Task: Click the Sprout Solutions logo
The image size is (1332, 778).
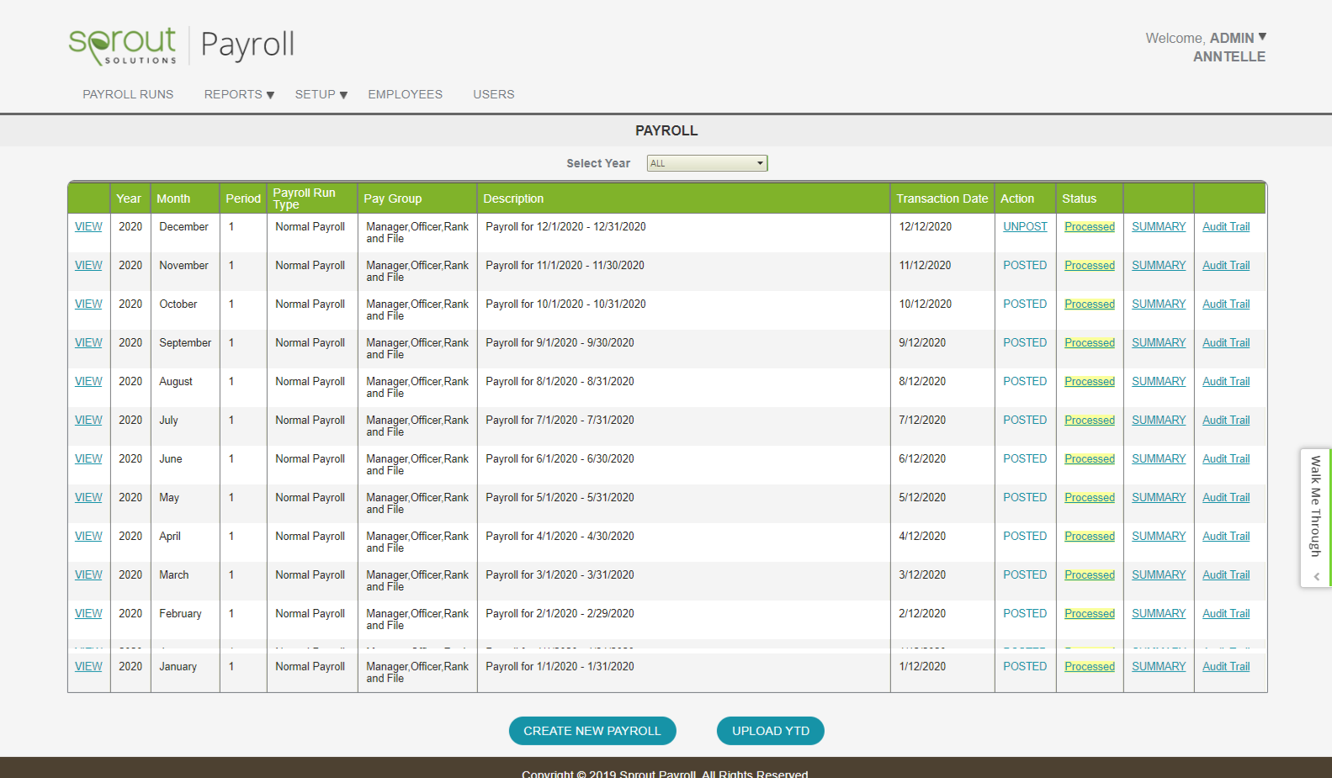Action: coord(123,45)
